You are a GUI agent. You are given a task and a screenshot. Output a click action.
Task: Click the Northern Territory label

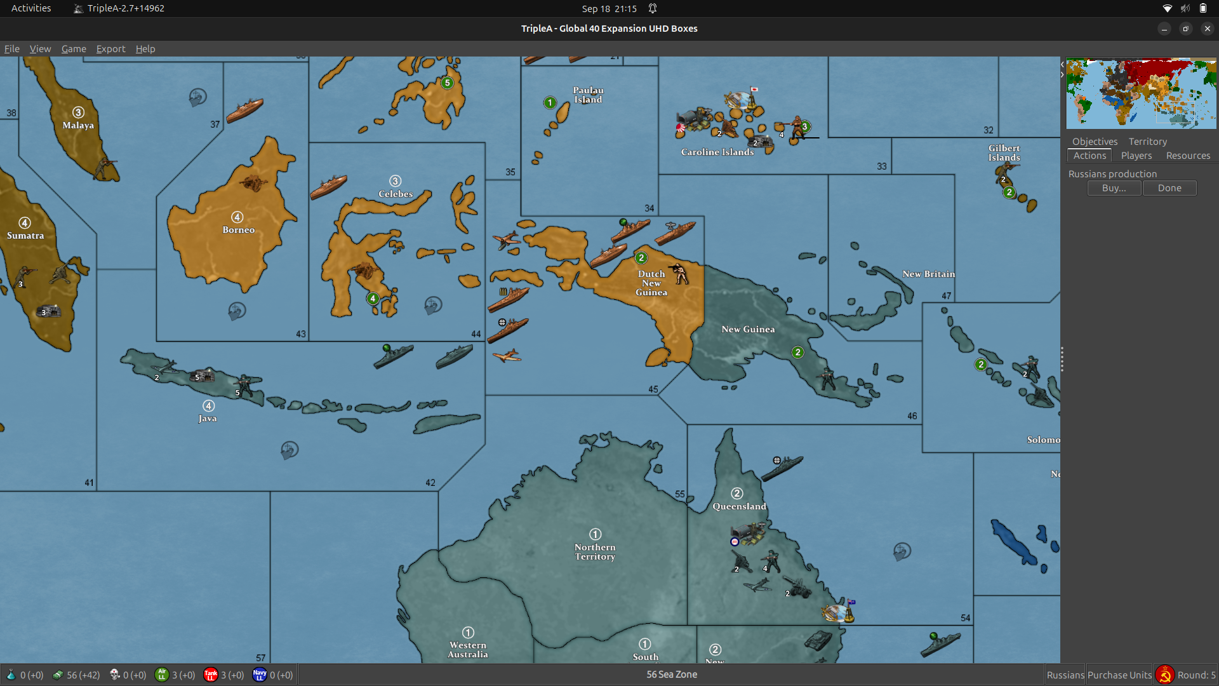595,552
